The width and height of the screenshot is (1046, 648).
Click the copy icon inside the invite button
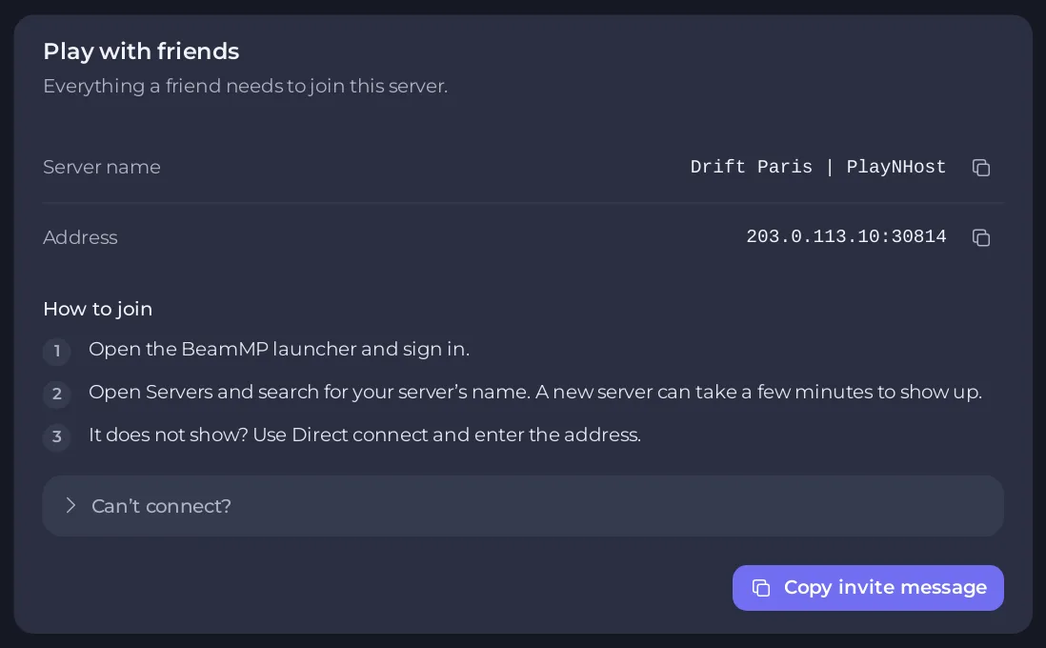coord(761,587)
